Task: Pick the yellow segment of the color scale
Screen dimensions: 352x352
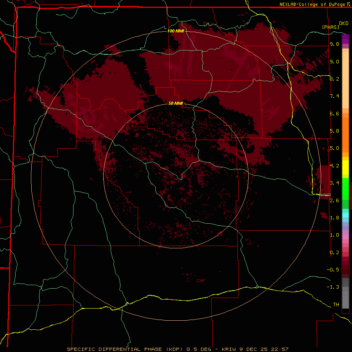Action: 345,167
